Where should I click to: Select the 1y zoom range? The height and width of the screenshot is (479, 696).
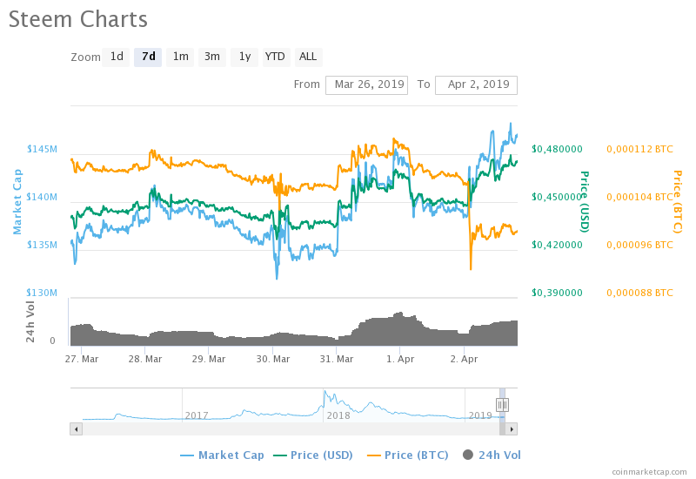click(x=244, y=57)
